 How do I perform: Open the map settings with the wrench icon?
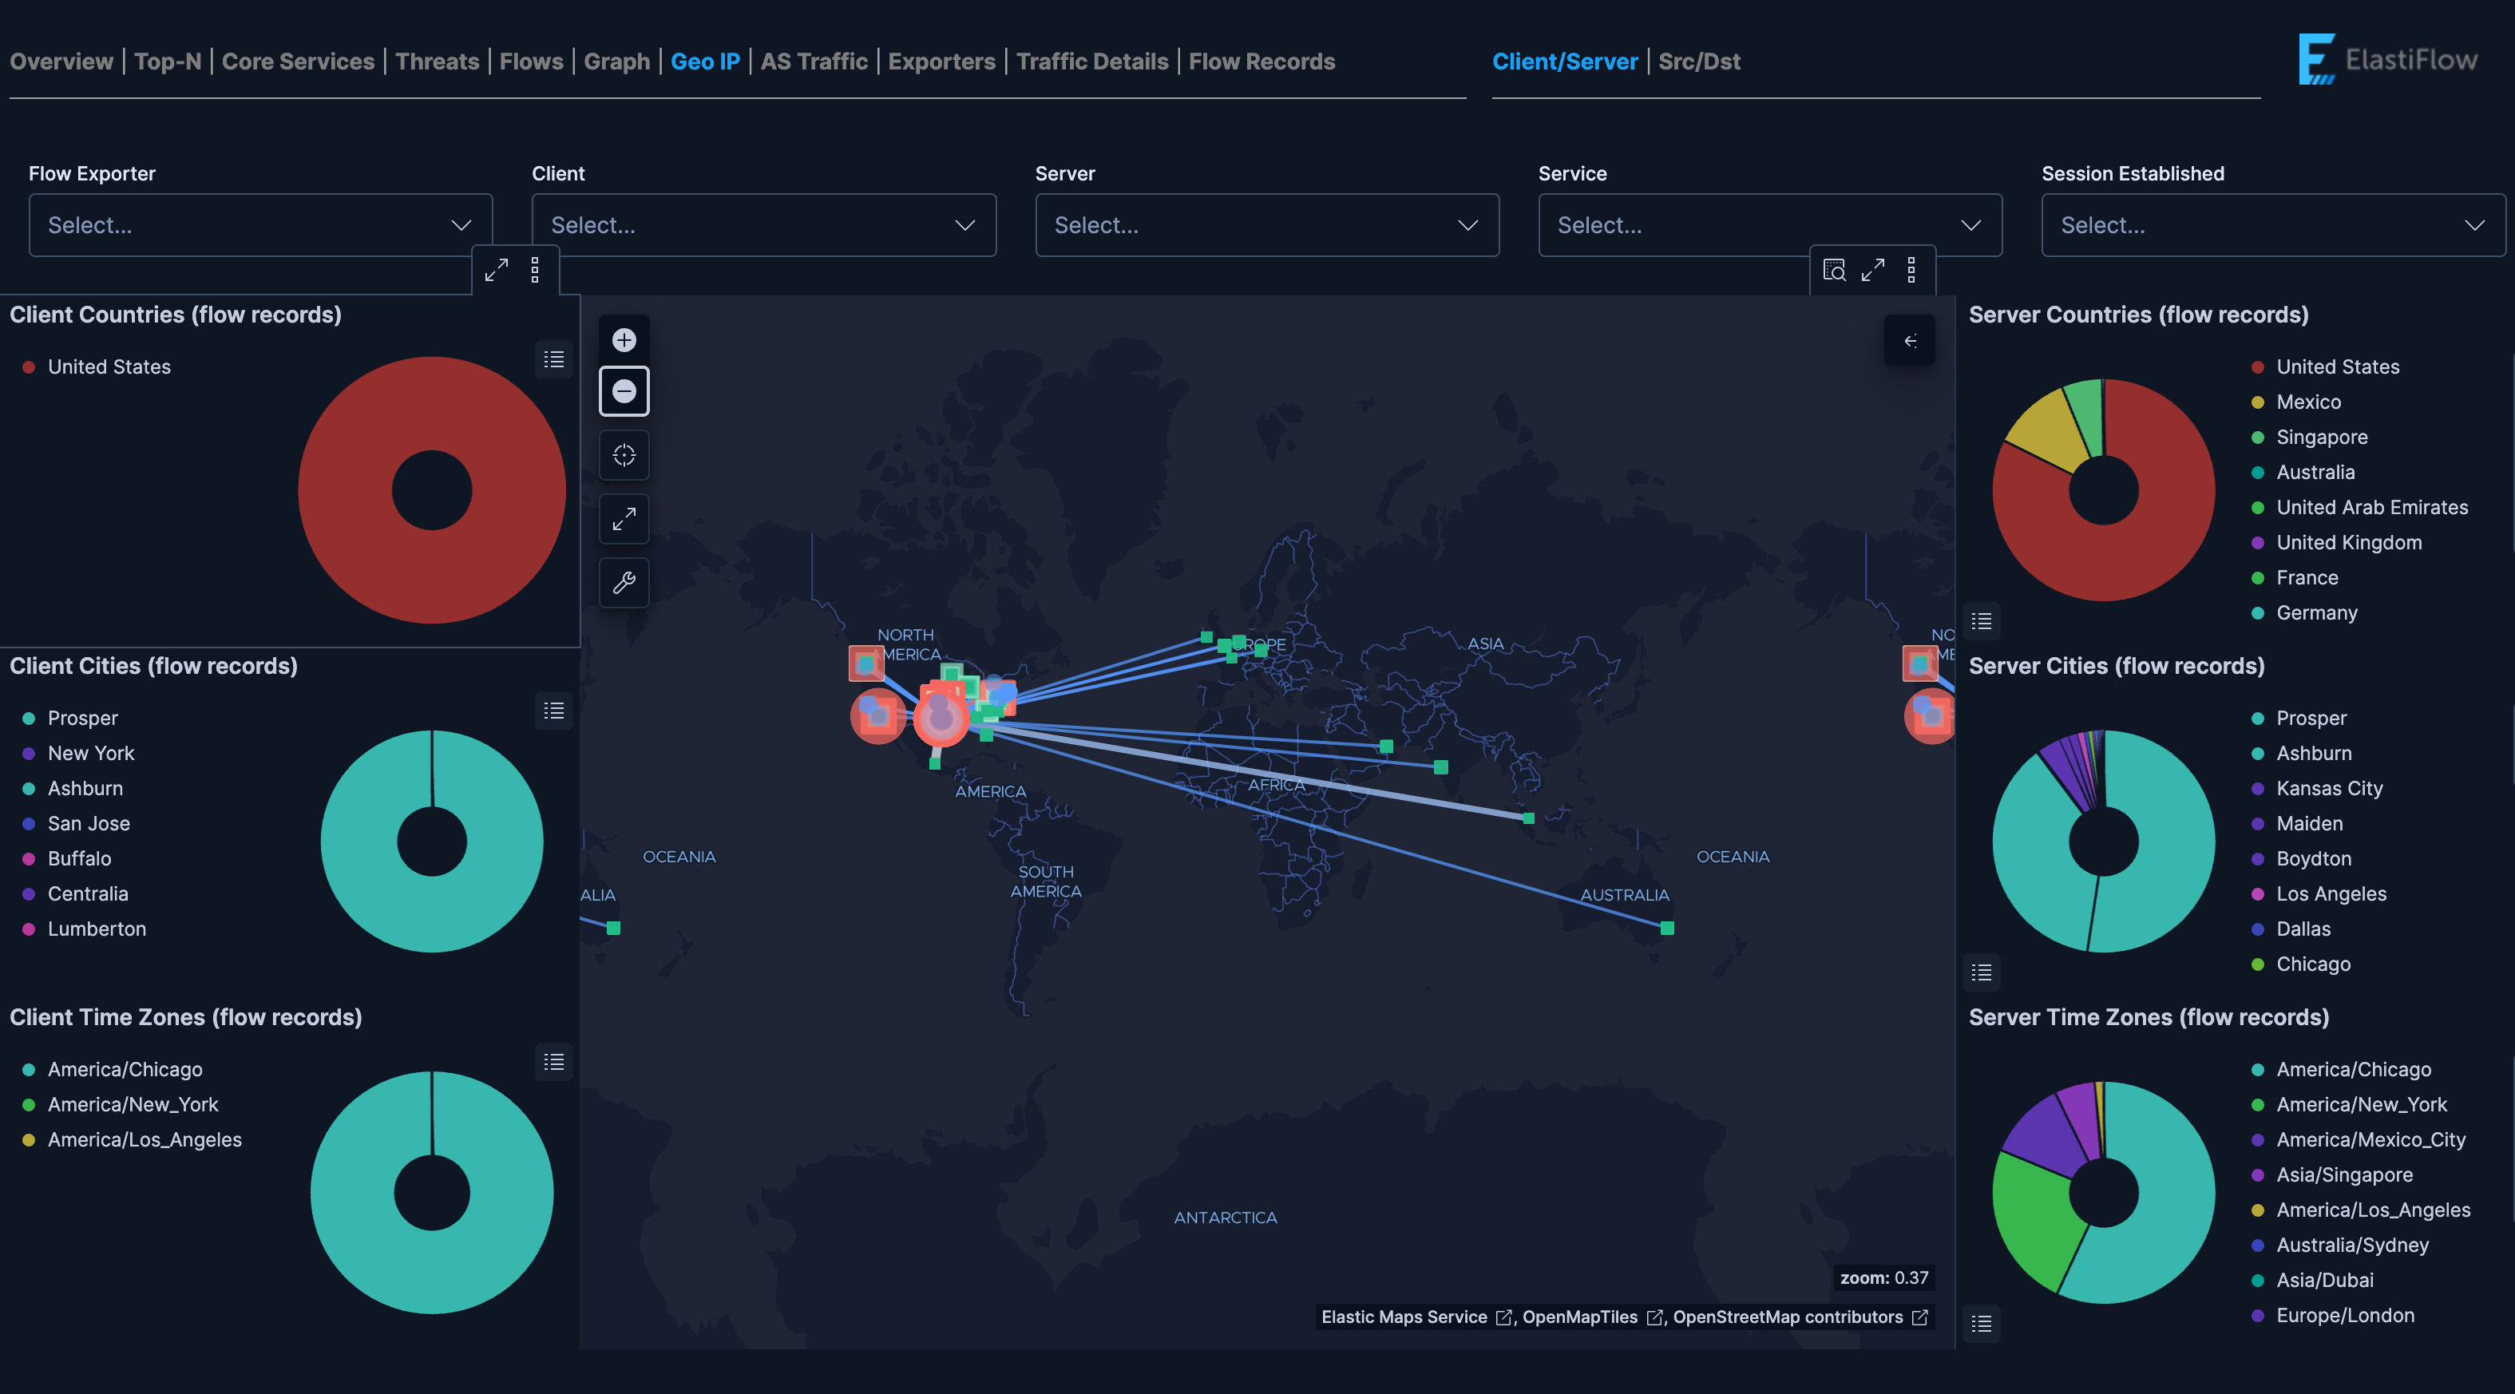pyautogui.click(x=624, y=583)
